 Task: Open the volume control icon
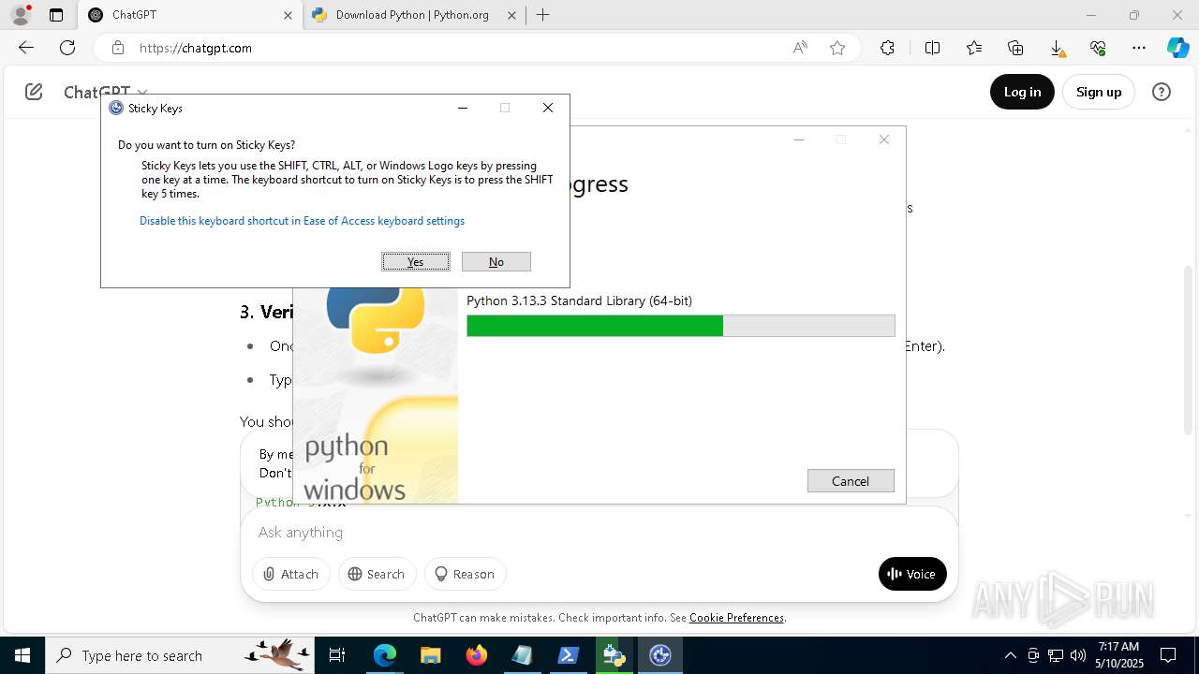pos(1078,655)
